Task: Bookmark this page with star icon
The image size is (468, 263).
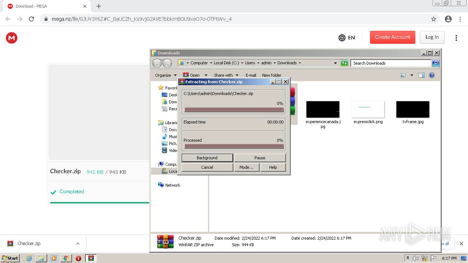Action: pos(434,19)
